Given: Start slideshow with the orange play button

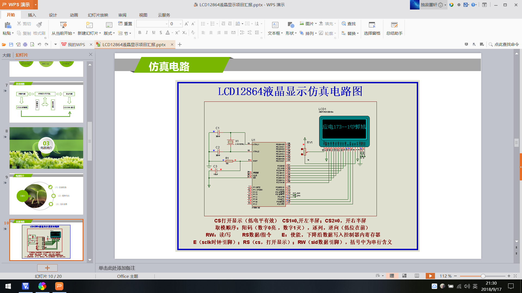Looking at the screenshot, I should pos(430,276).
